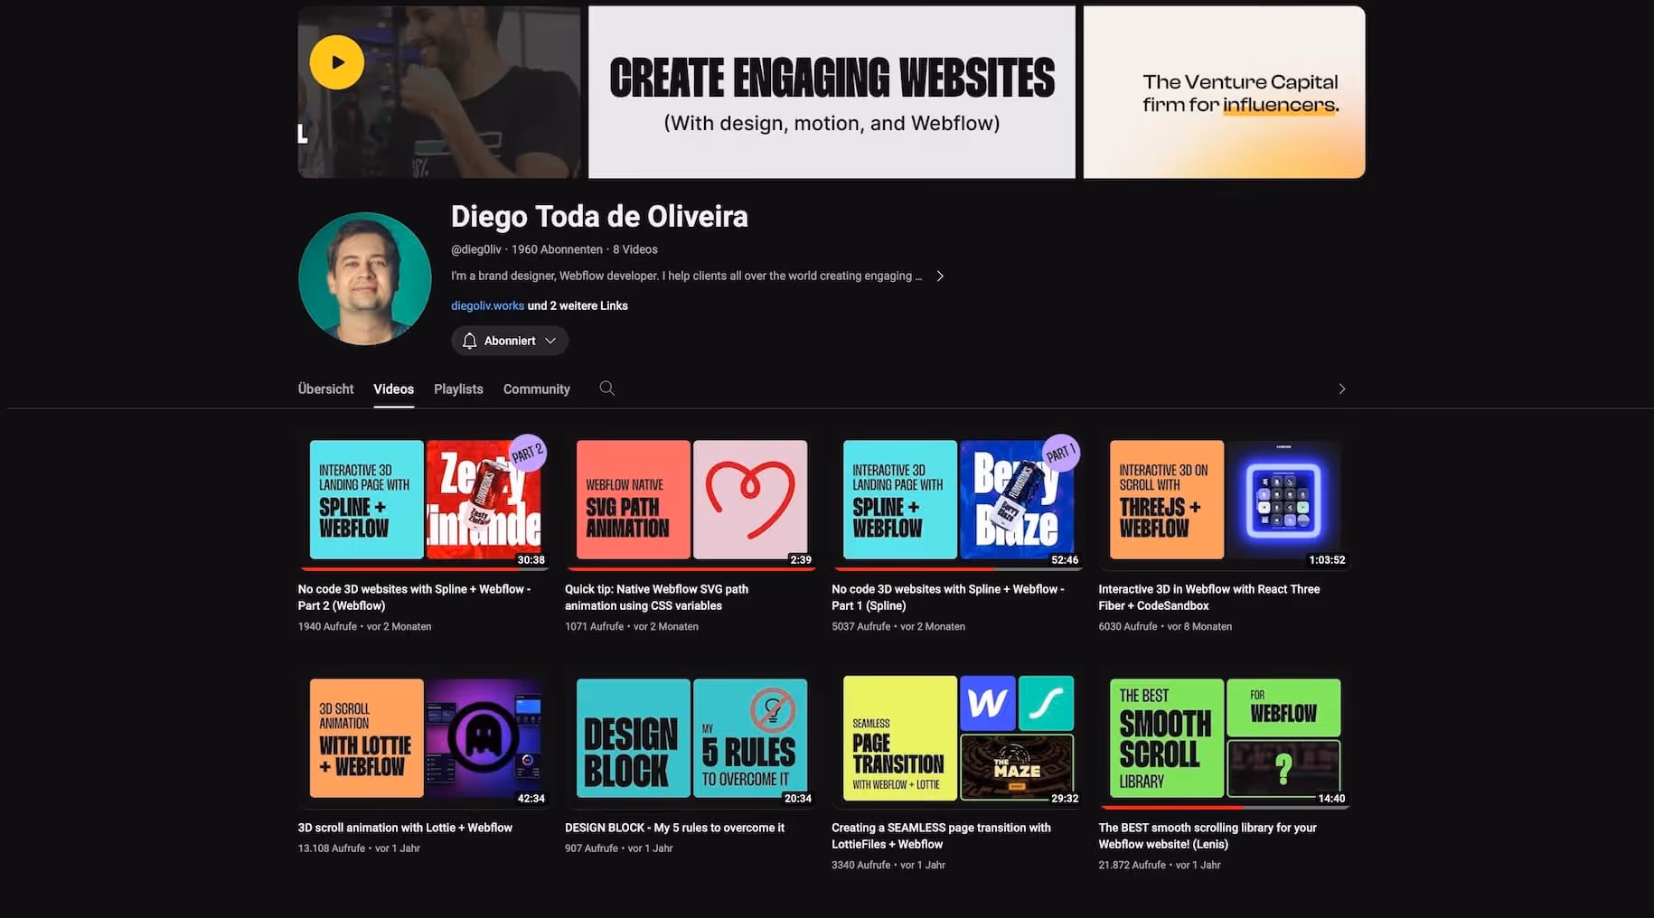Click the bell icon on Abonniert button
Screen dimensions: 1654x918
pos(469,341)
